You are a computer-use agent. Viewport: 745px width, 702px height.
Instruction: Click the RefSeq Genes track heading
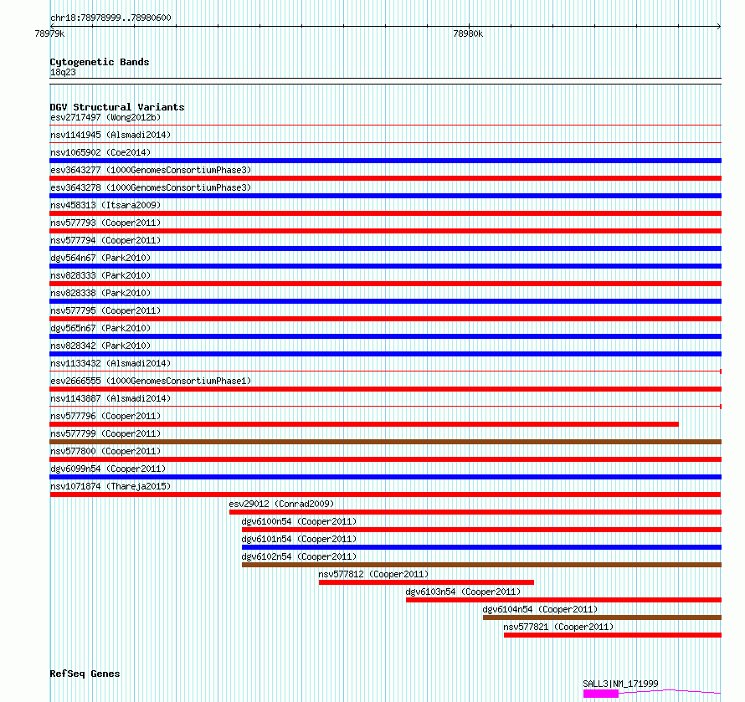coord(85,674)
